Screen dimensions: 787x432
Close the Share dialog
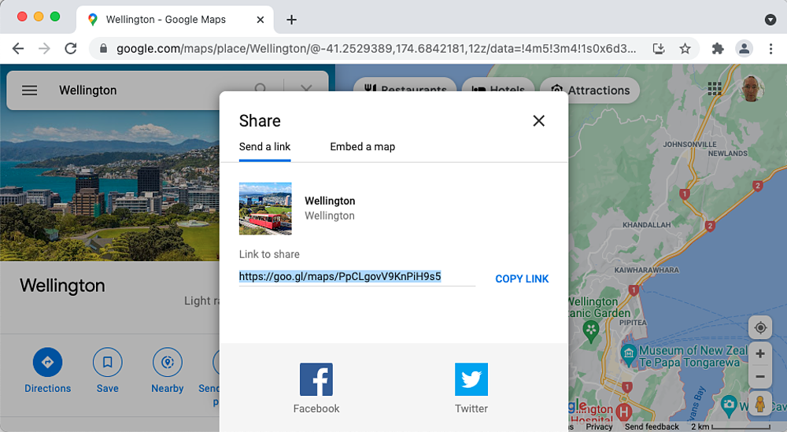[538, 120]
